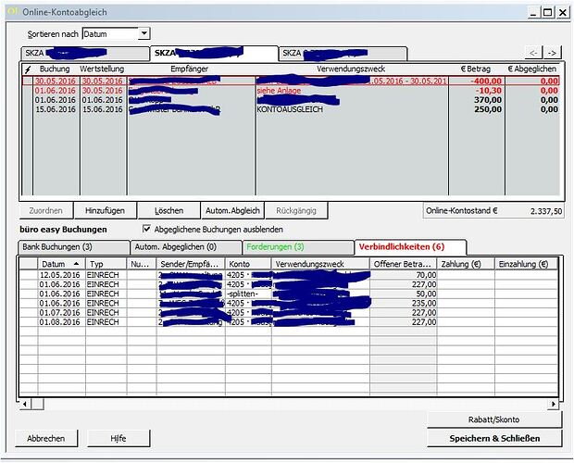574x463 pixels.
Task: Click 'siehe Anlage' purpose text
Action: [x=279, y=91]
